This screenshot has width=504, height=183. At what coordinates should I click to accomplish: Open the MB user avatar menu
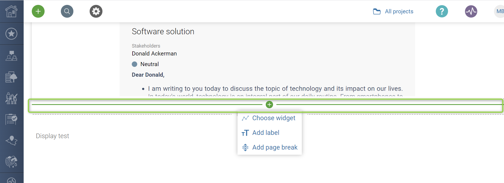499,11
